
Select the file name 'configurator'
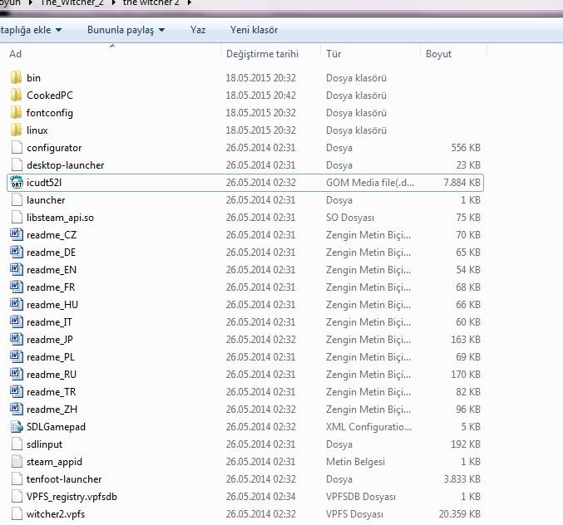click(54, 148)
